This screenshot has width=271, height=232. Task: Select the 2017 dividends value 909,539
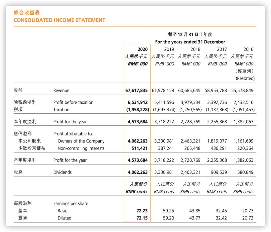pos(219,172)
